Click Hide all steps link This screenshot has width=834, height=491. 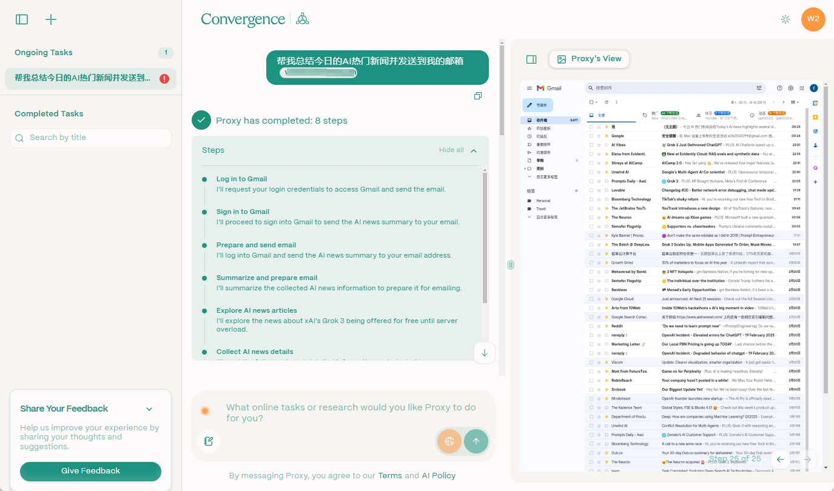pos(451,150)
